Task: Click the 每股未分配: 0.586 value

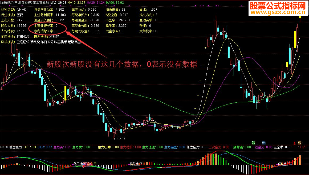Action: (85, 25)
